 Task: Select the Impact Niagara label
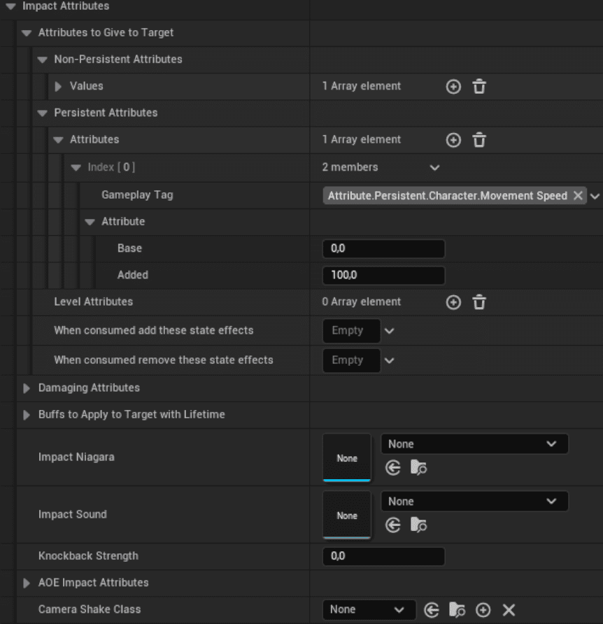tap(76, 457)
